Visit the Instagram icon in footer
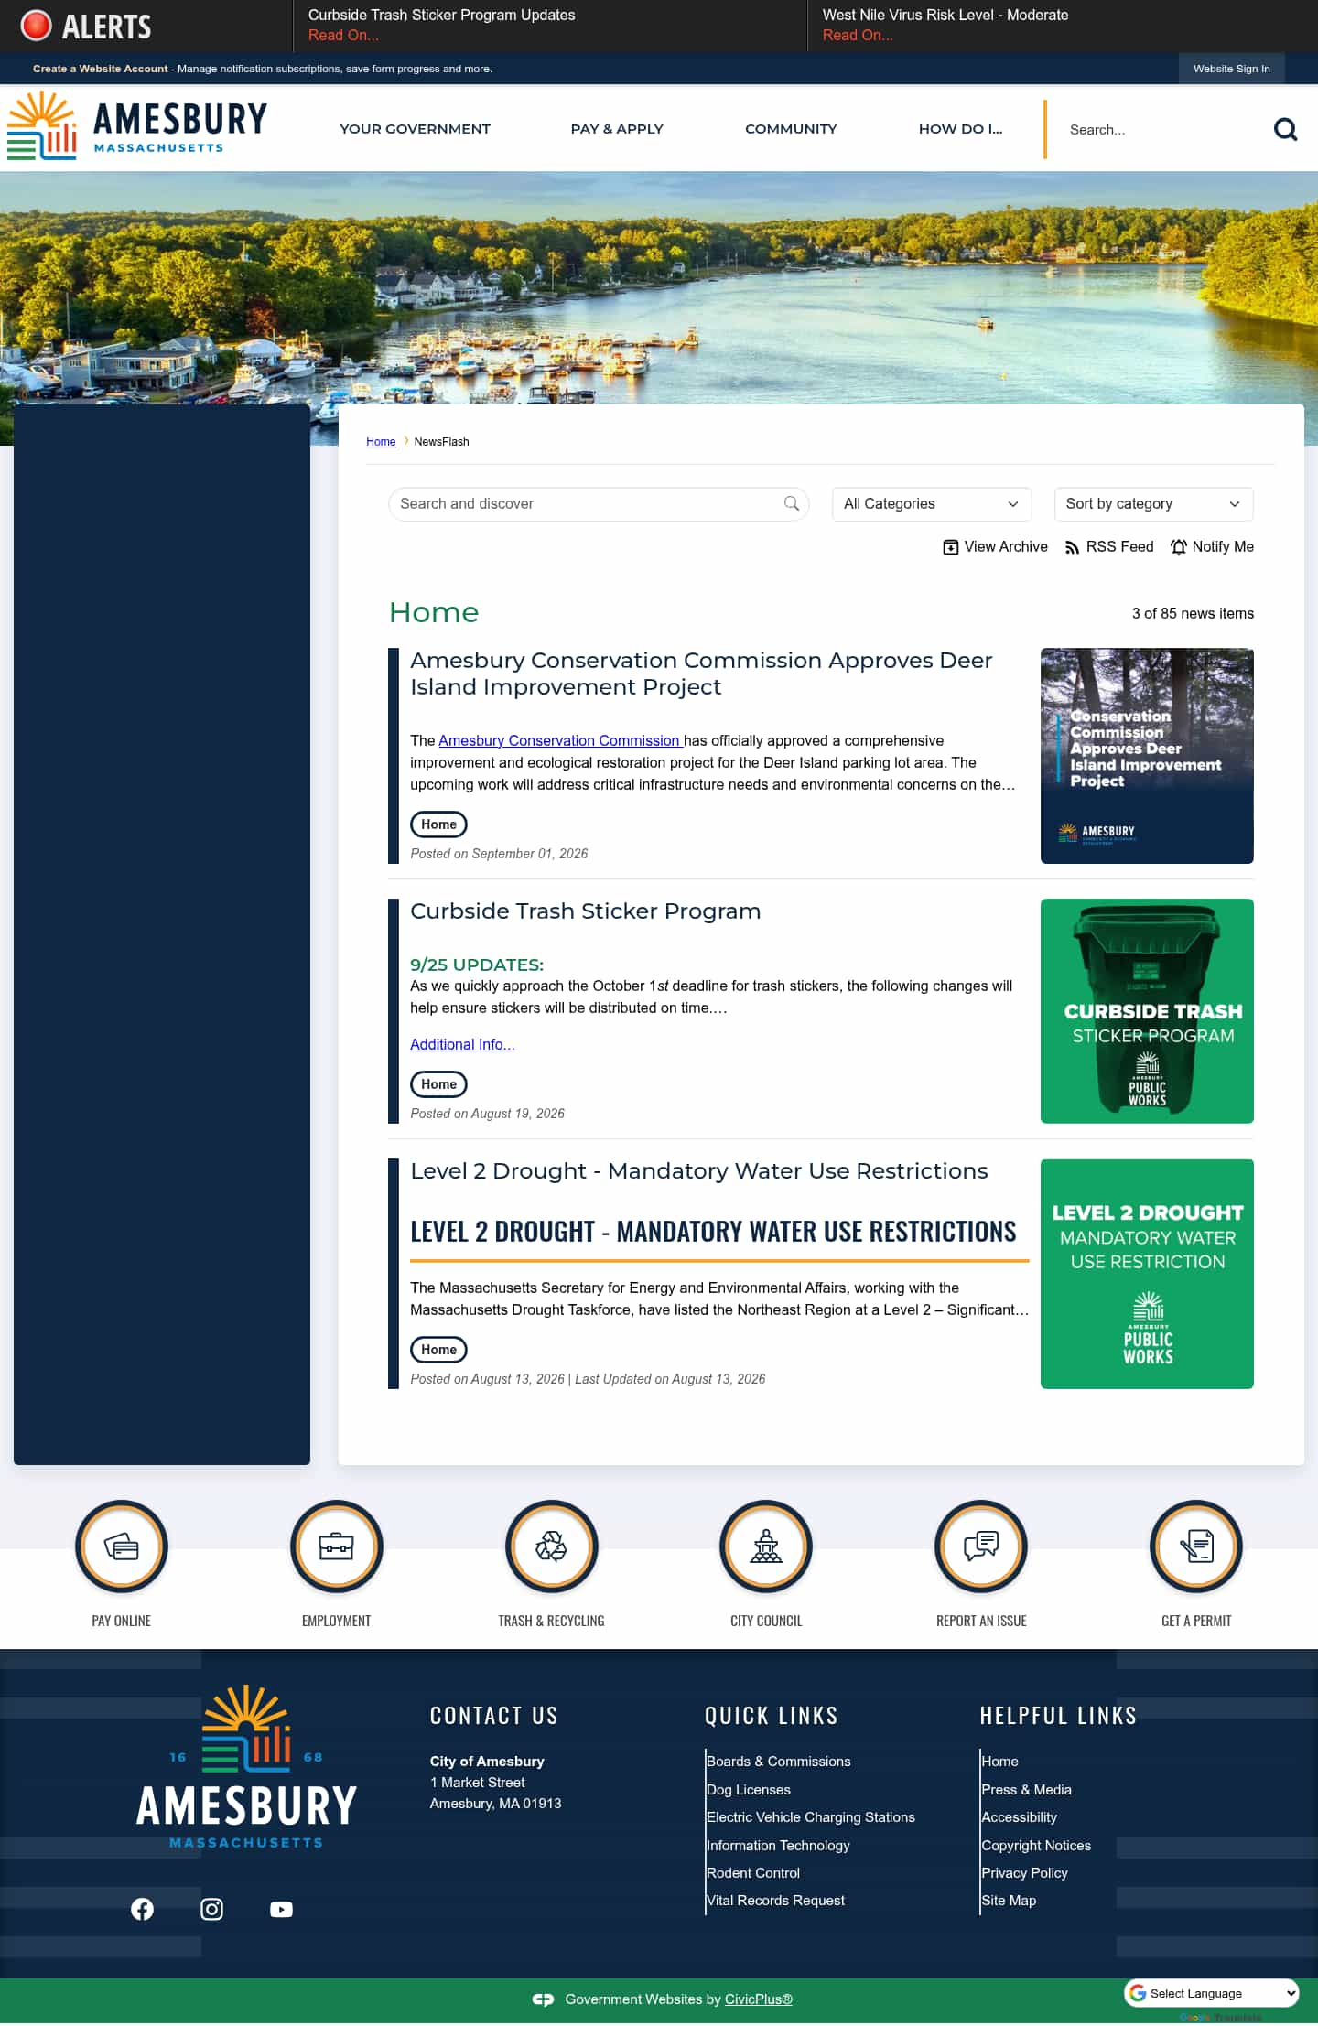 coord(211,1909)
